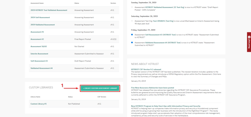
Task: Click Create Custom Assessment Library button
Action: (x=100, y=88)
